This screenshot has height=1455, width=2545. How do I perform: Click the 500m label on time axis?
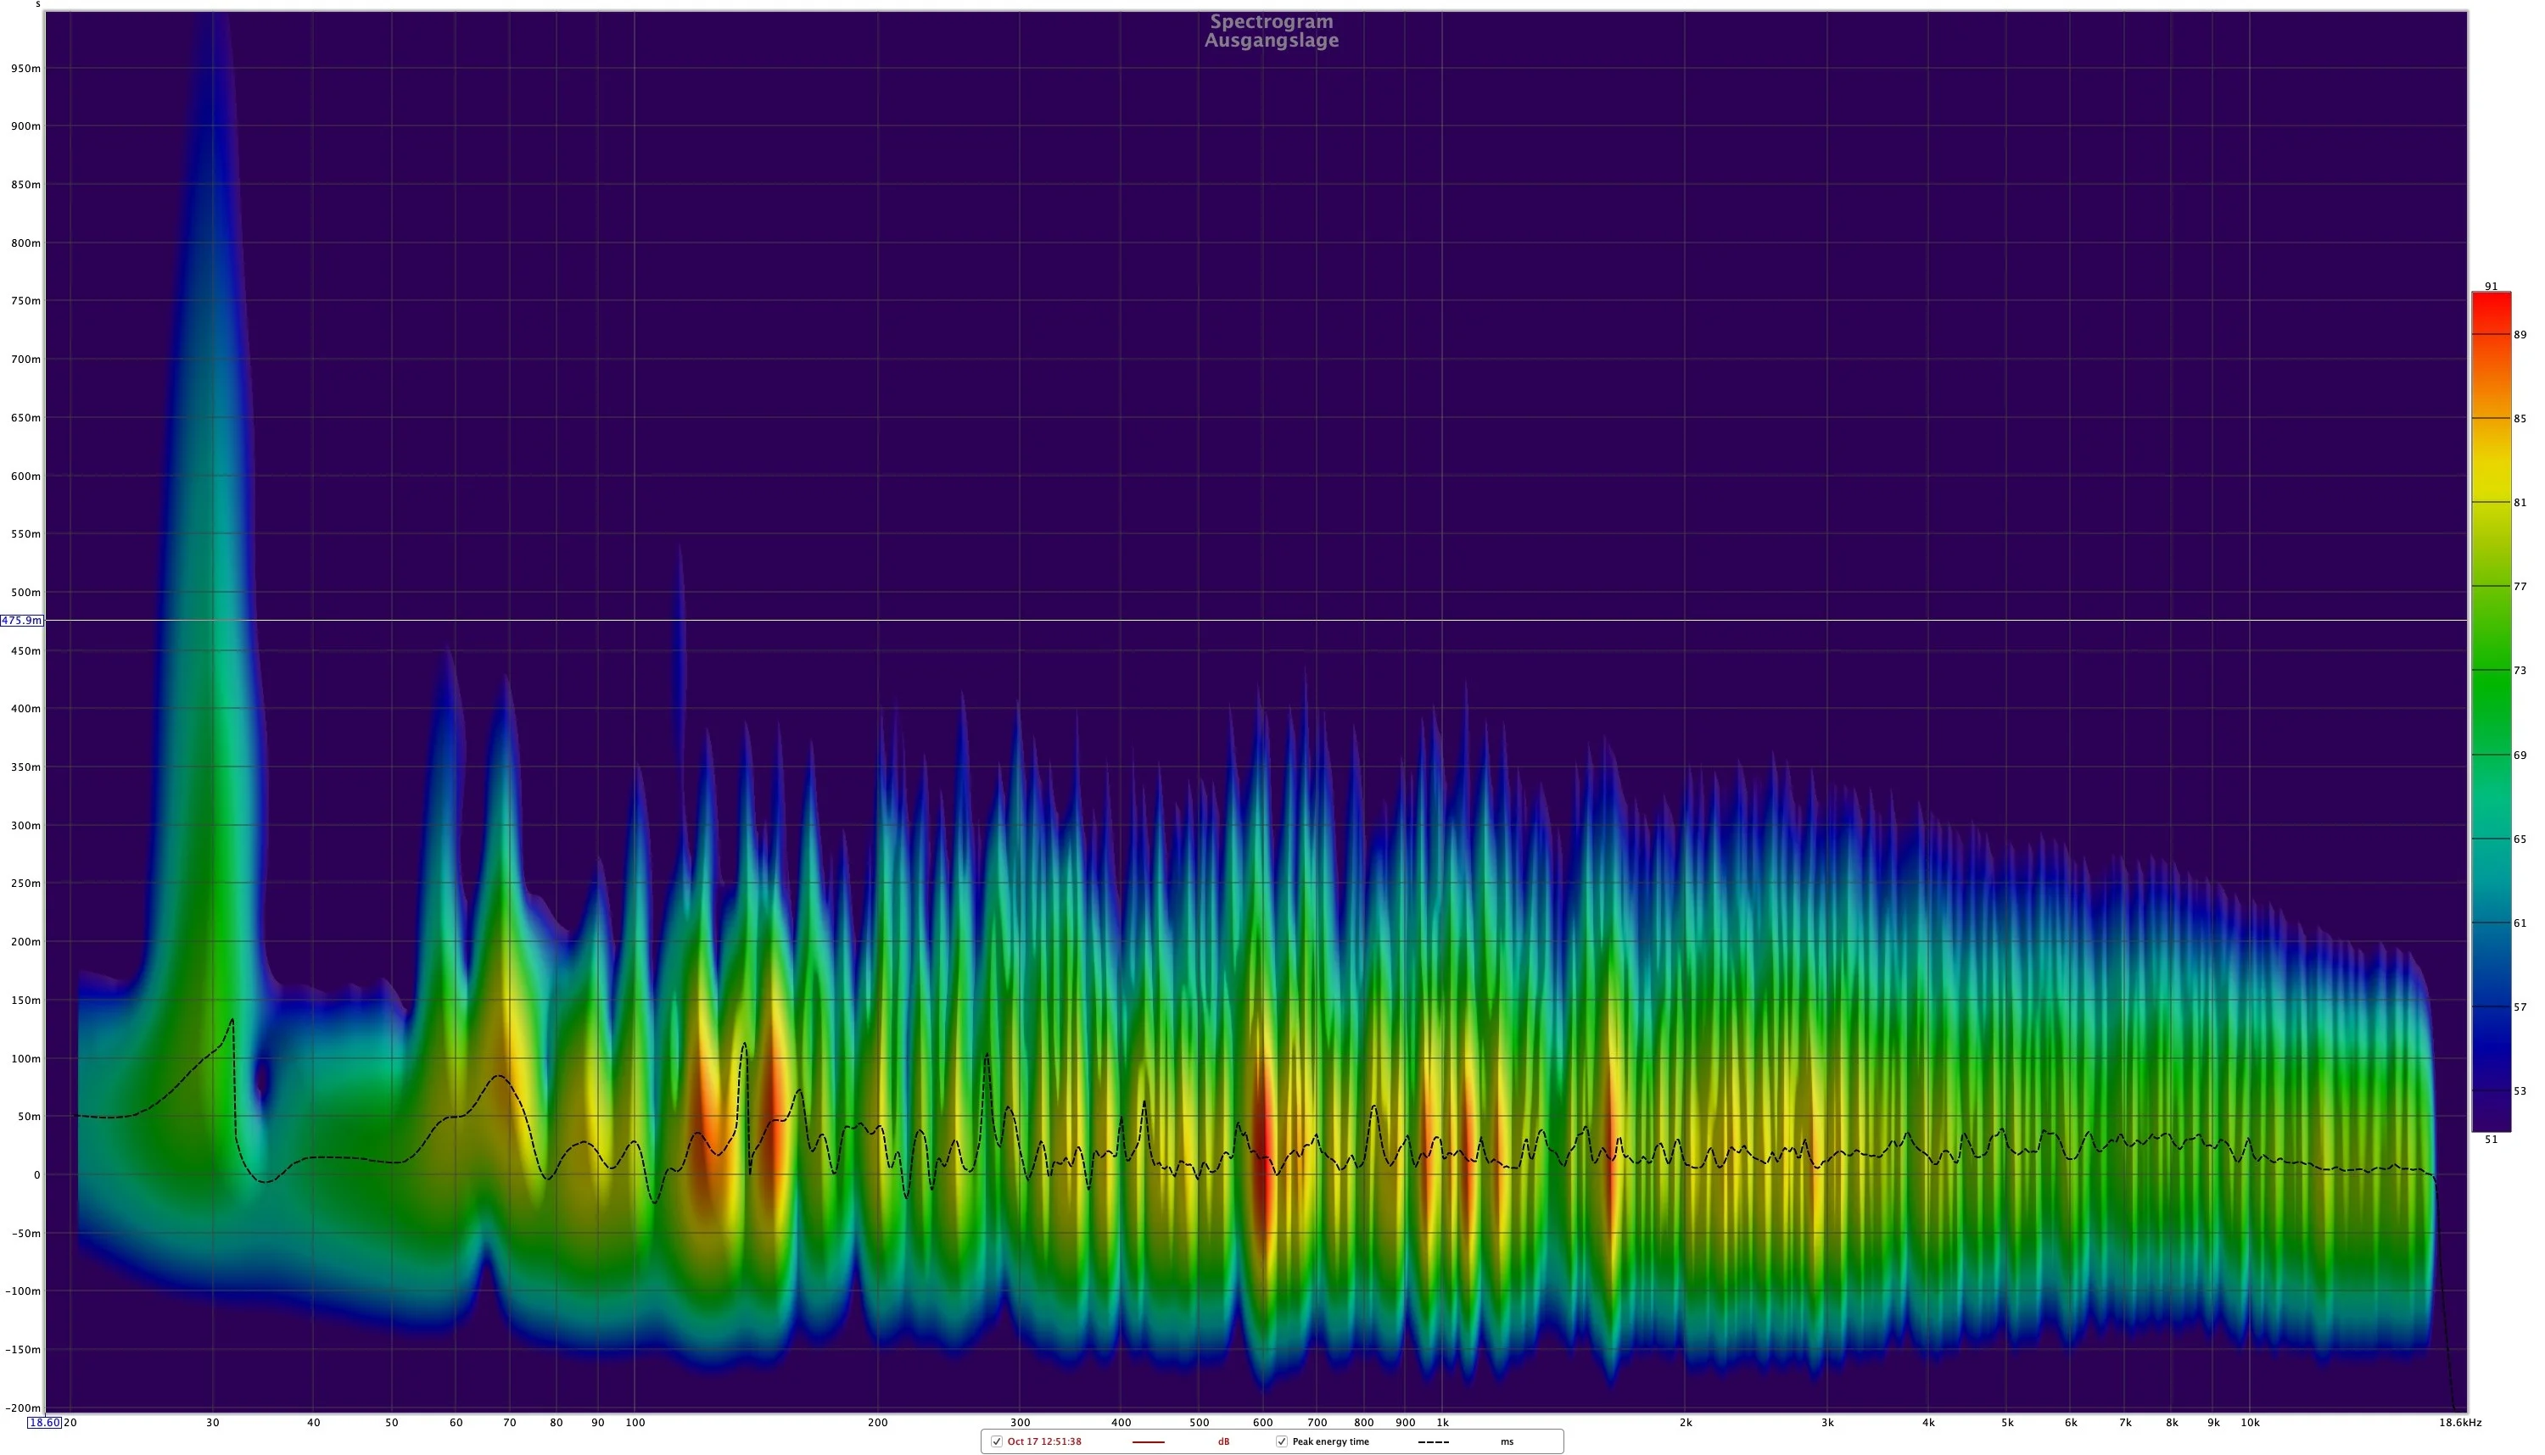[x=26, y=593]
